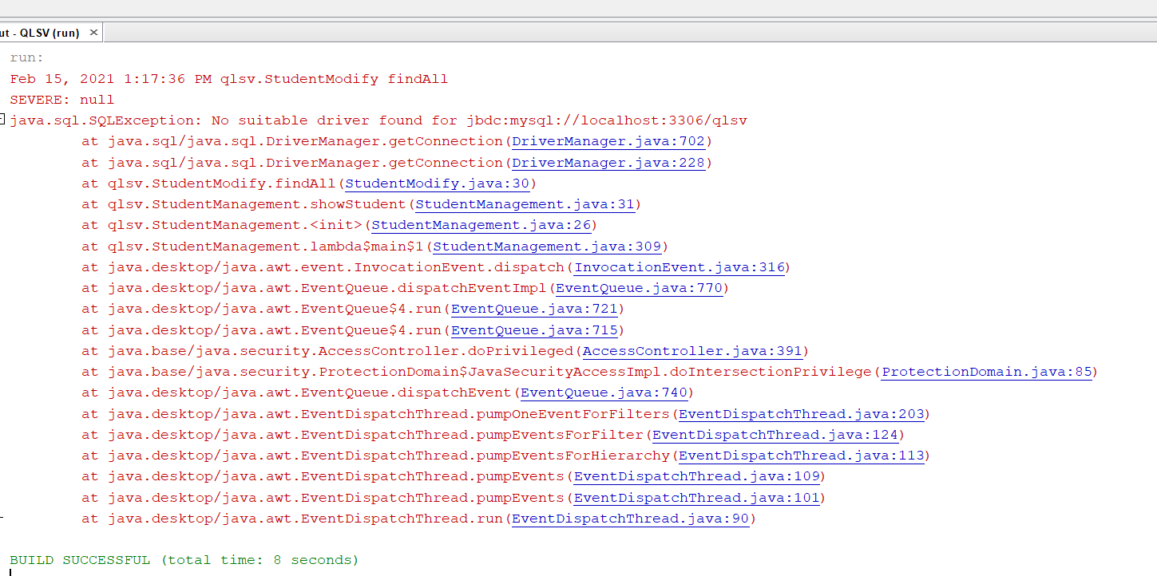Click the EventQueue.java:740 link
The height and width of the screenshot is (576, 1157).
coord(603,393)
